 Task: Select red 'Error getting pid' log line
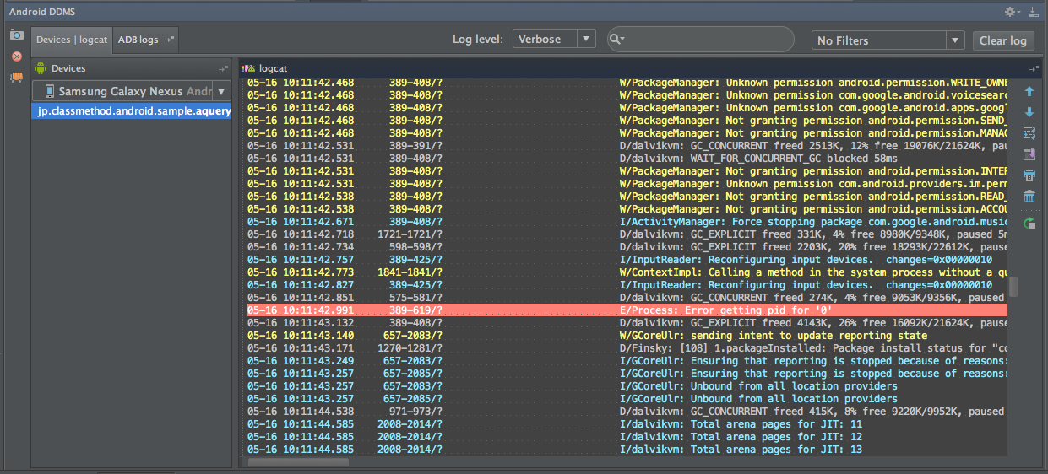pyautogui.click(x=627, y=310)
